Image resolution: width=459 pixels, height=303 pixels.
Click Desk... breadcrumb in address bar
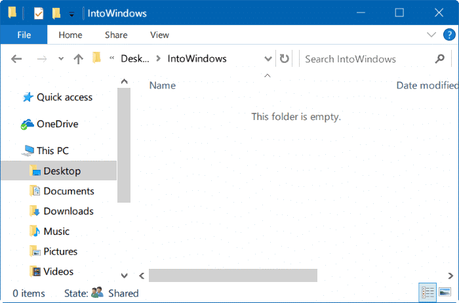click(x=135, y=58)
